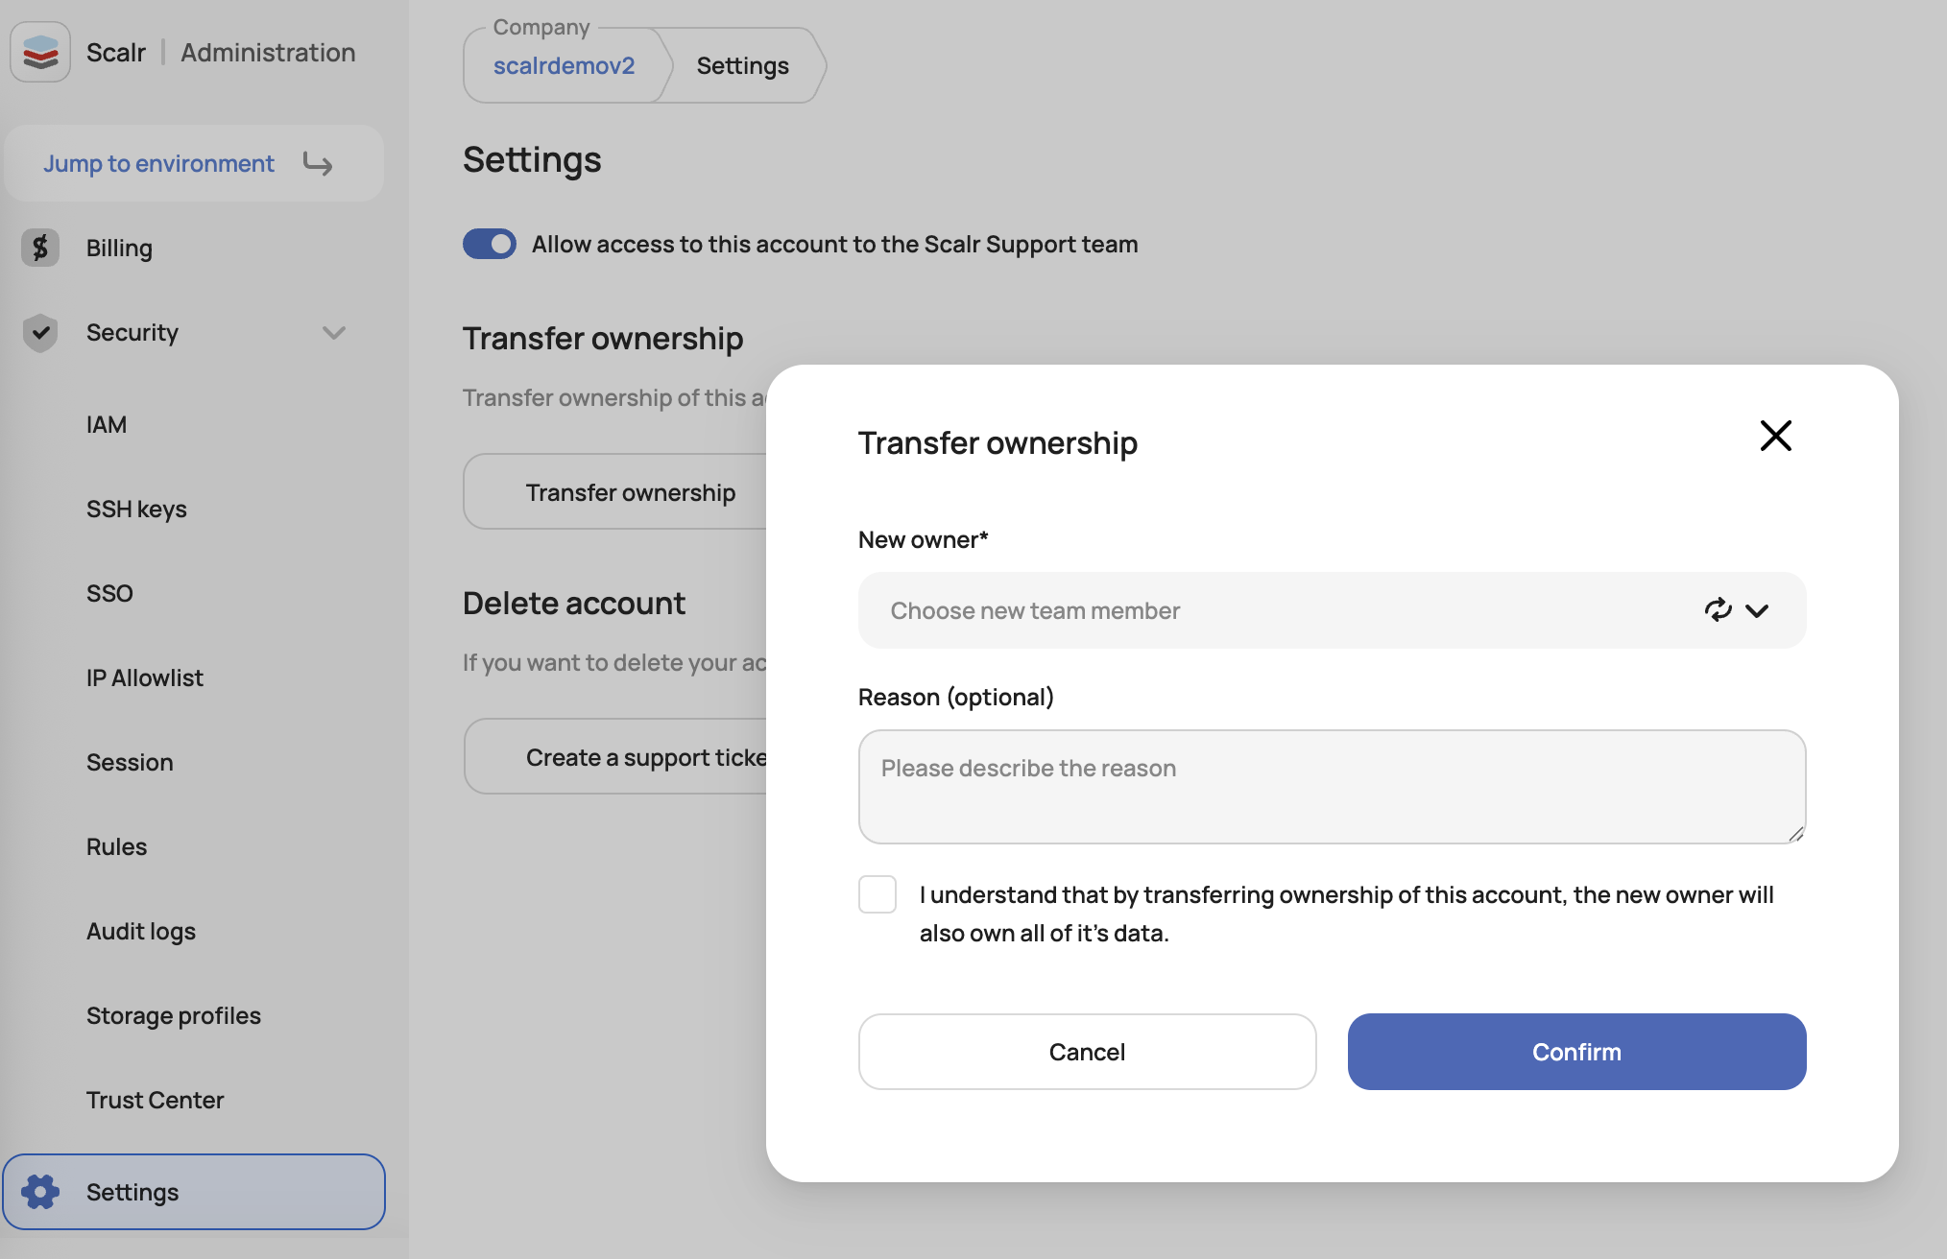Click the new owner dropdown arrow

1757,611
